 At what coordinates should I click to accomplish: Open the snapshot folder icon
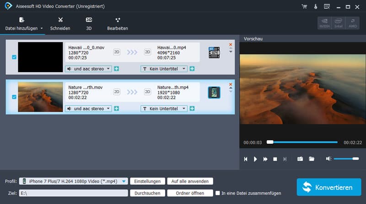tap(312, 159)
